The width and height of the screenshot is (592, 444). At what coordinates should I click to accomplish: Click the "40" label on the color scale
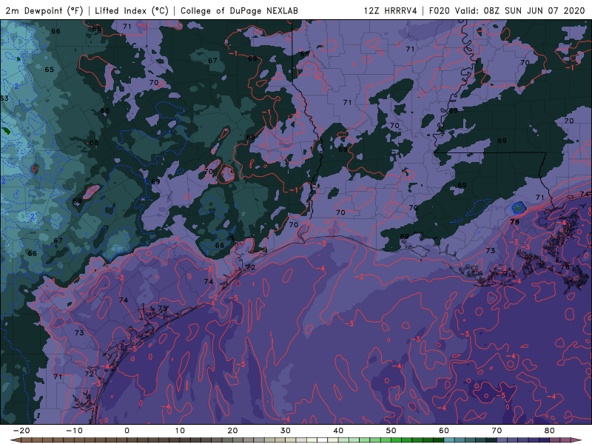(x=338, y=431)
